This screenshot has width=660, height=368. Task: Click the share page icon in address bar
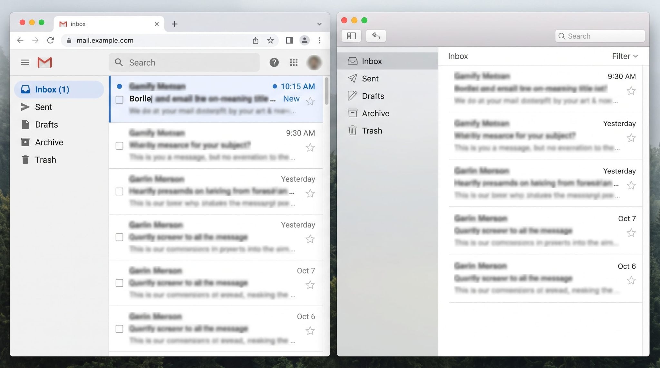255,40
